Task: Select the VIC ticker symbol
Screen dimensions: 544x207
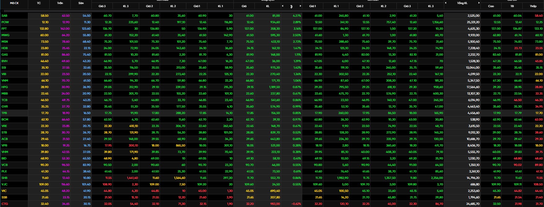Action: point(4,191)
